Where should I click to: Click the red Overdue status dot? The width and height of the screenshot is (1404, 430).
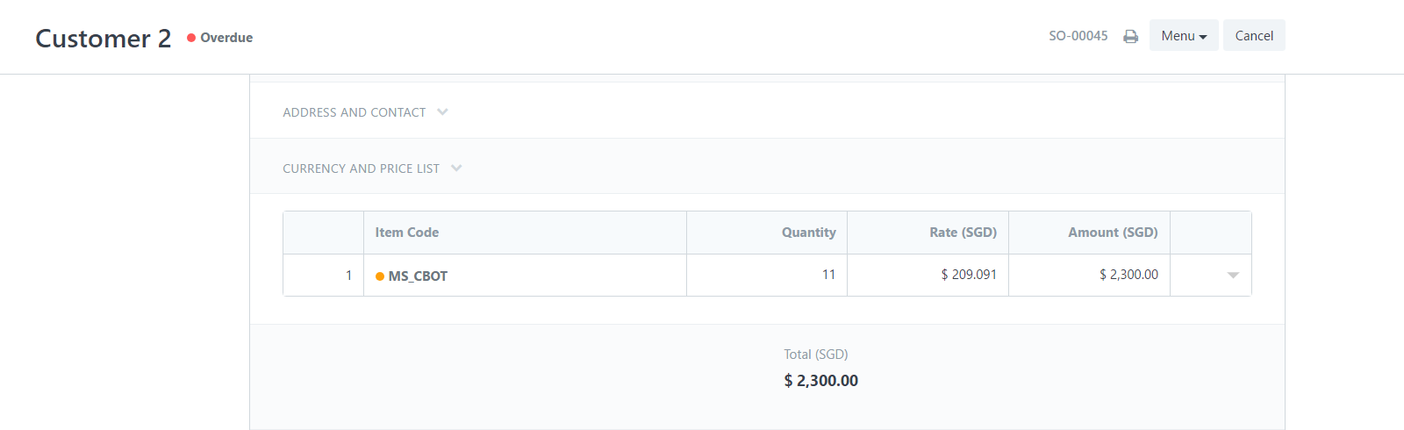pos(191,38)
